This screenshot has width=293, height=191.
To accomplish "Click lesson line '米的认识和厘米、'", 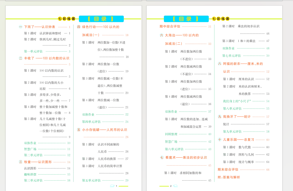I will (250, 86).
